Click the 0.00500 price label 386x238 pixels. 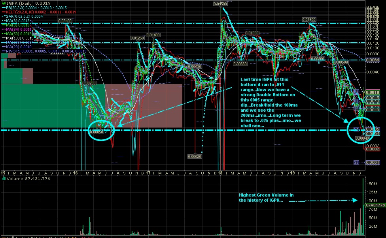341,62
